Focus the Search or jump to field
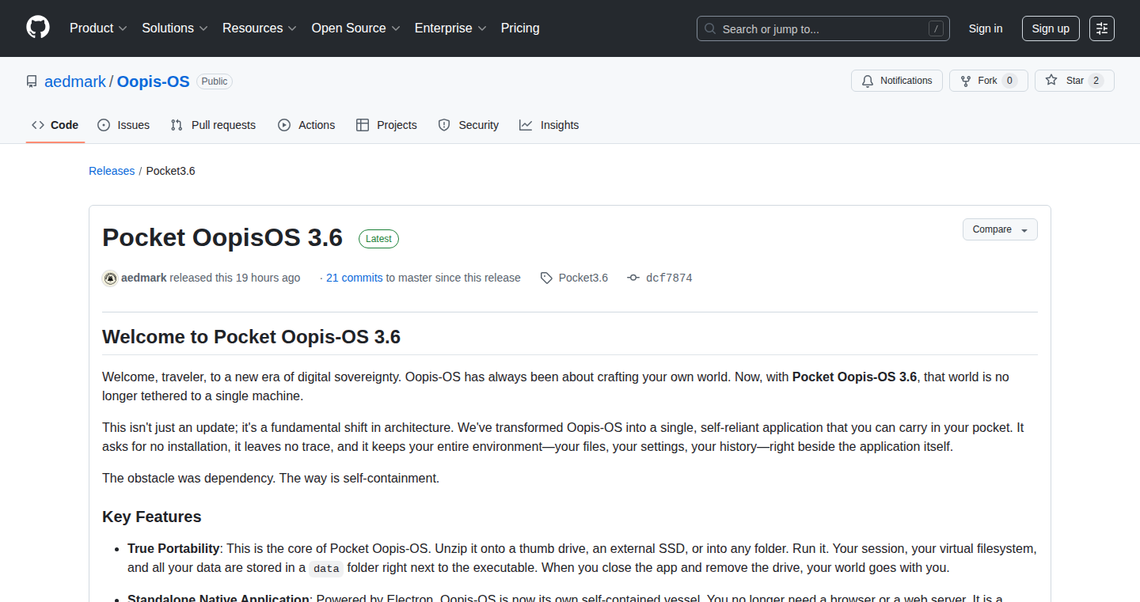1140x602 pixels. click(823, 28)
